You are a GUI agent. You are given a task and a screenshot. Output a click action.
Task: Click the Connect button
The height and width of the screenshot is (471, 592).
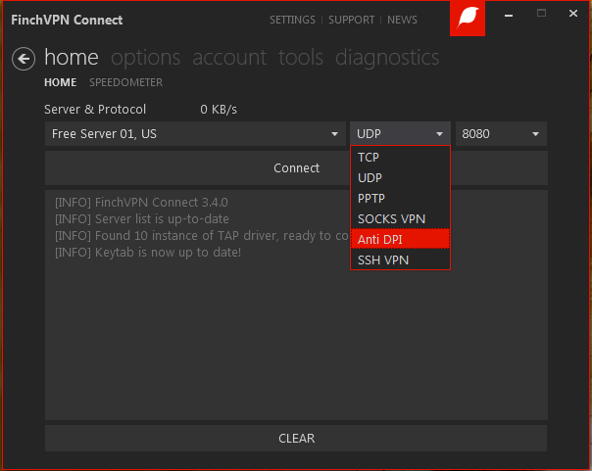(x=296, y=167)
